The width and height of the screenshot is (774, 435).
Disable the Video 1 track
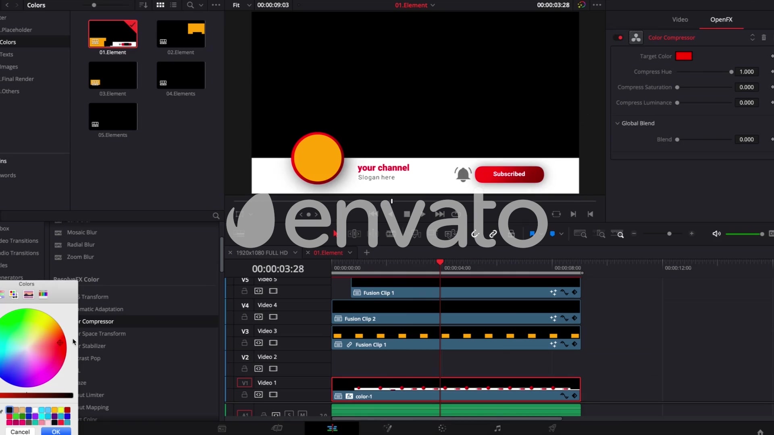coord(273,395)
